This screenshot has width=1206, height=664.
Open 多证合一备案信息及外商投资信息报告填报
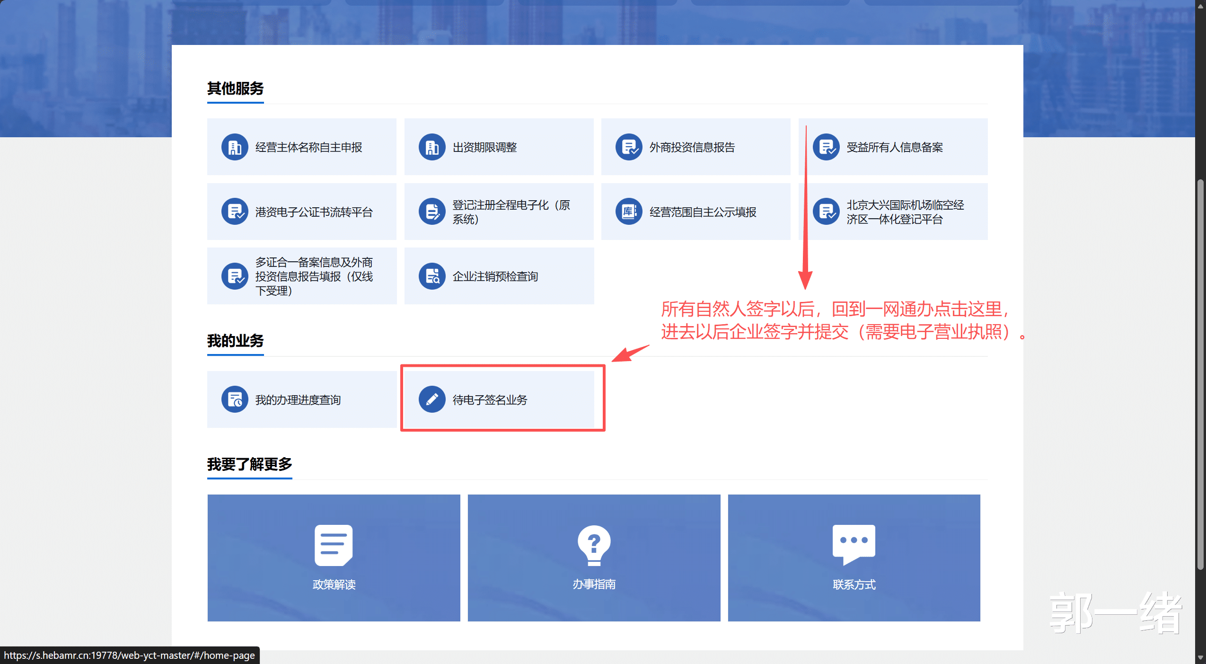314,276
